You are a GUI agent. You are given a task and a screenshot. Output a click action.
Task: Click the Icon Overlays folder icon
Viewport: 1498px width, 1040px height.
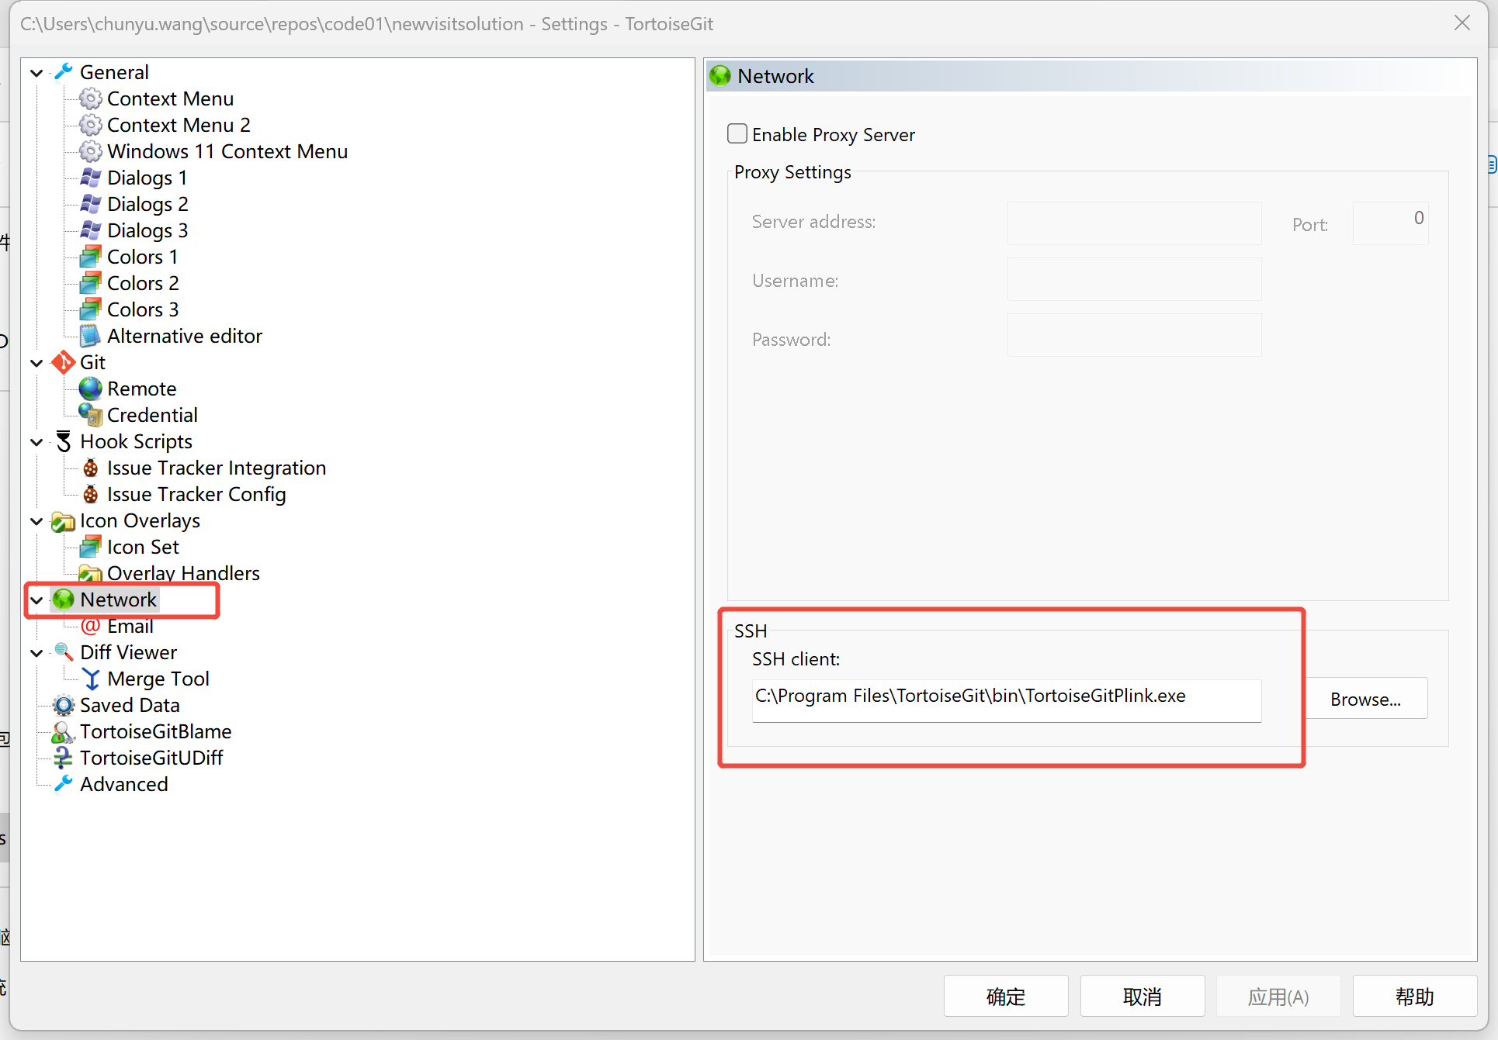pyautogui.click(x=64, y=520)
